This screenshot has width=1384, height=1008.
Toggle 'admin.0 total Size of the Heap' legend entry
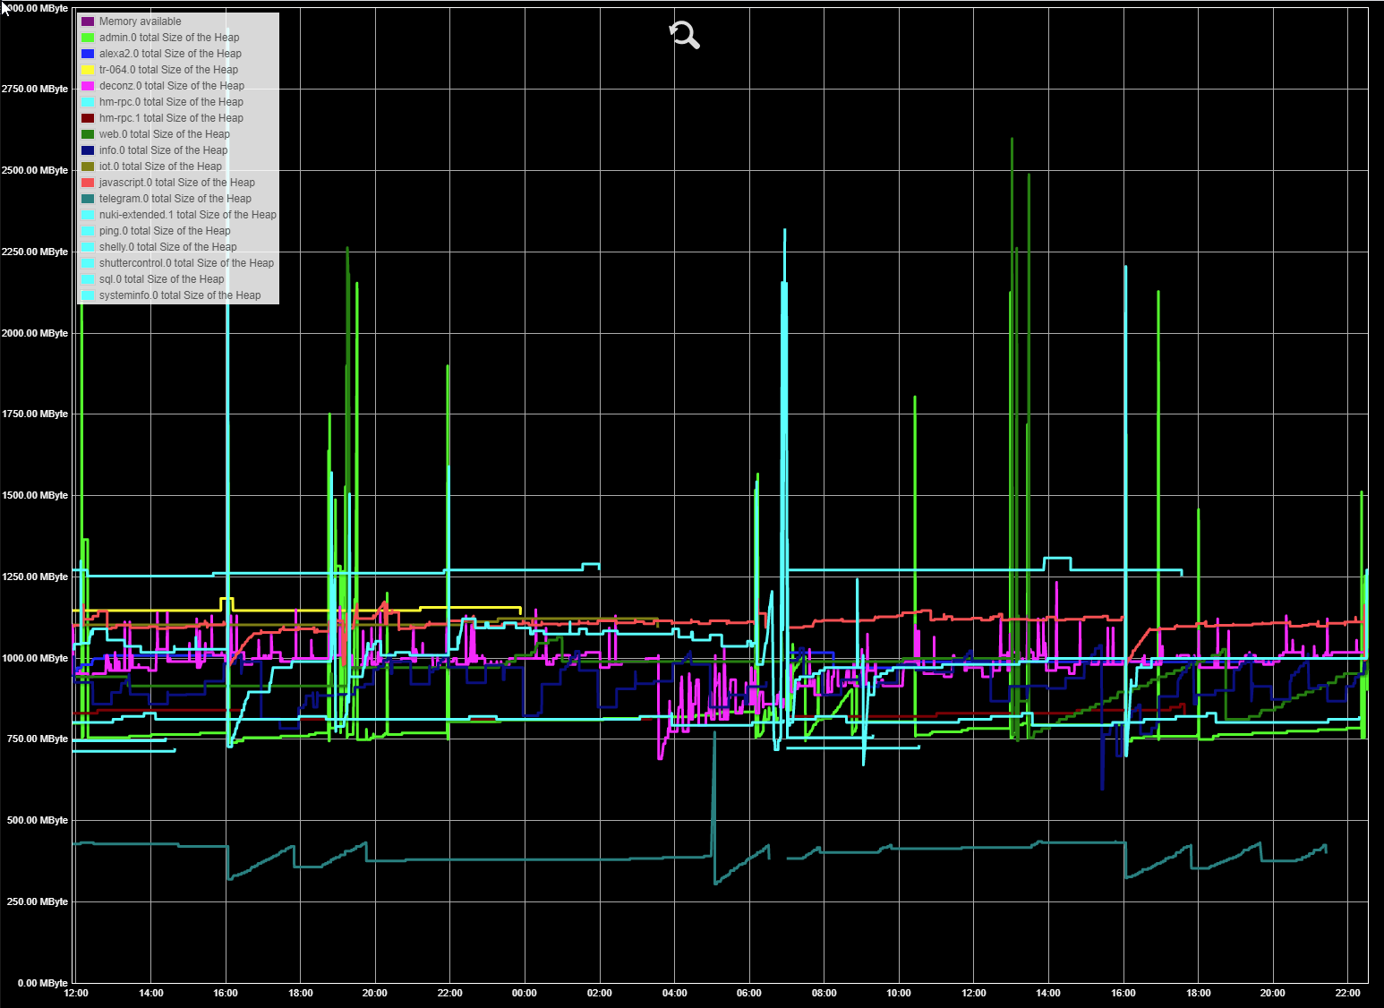[160, 38]
